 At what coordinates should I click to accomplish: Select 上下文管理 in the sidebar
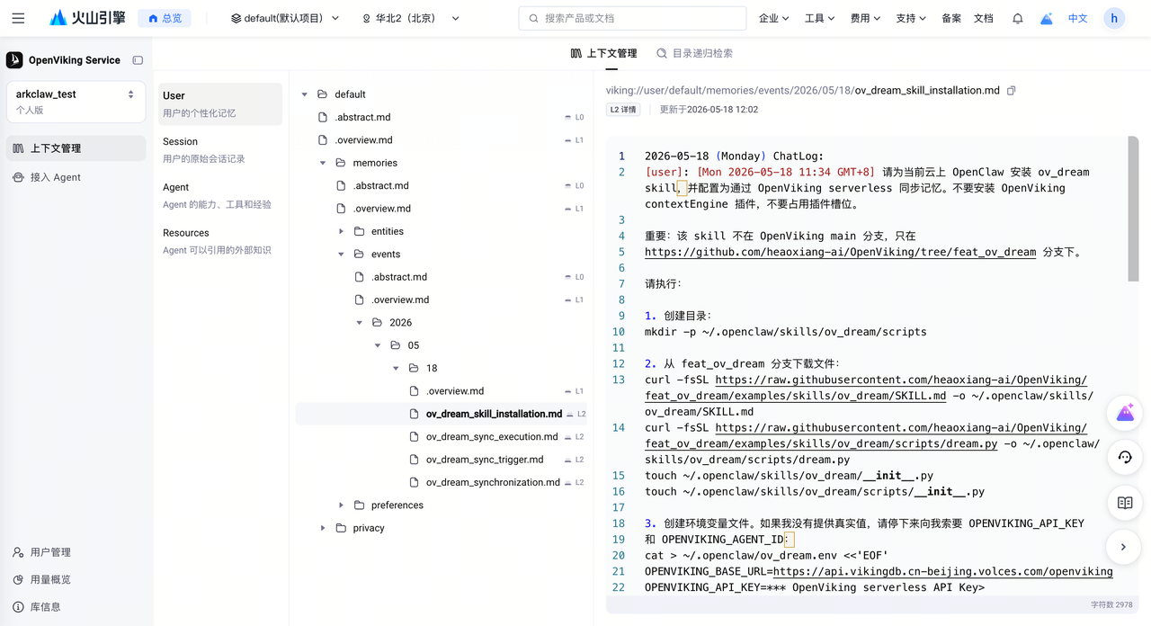76,148
